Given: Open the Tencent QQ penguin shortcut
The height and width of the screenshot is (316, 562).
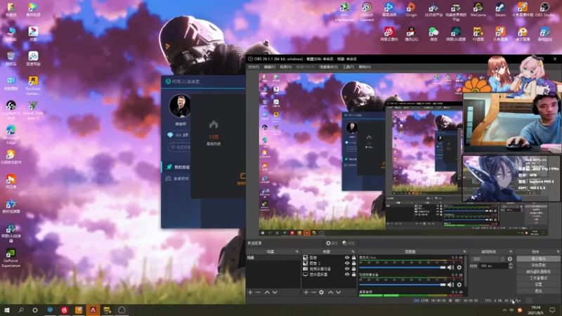Looking at the screenshot, I should click(x=411, y=34).
